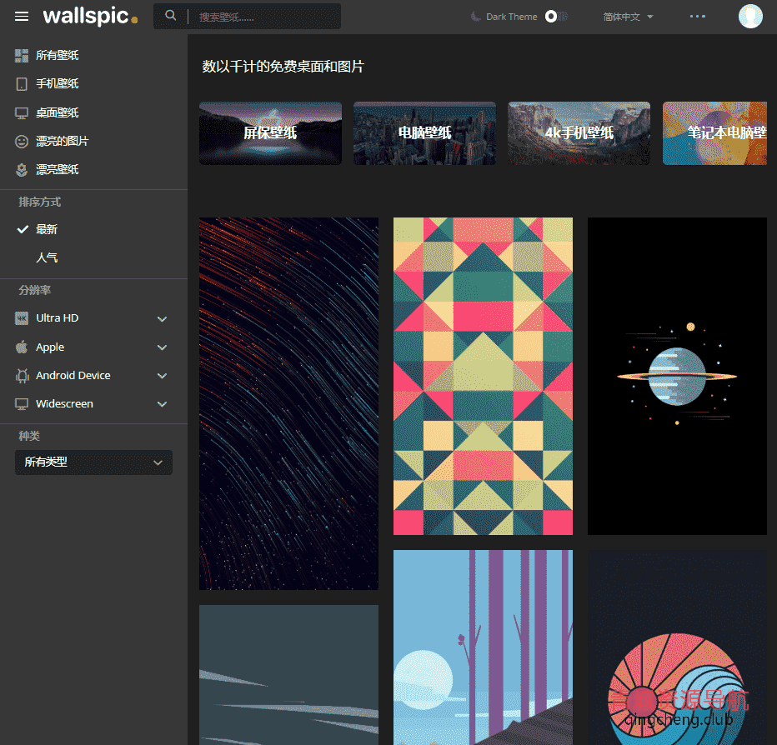Open the hamburger menu icon
The width and height of the screenshot is (777, 745).
point(22,17)
